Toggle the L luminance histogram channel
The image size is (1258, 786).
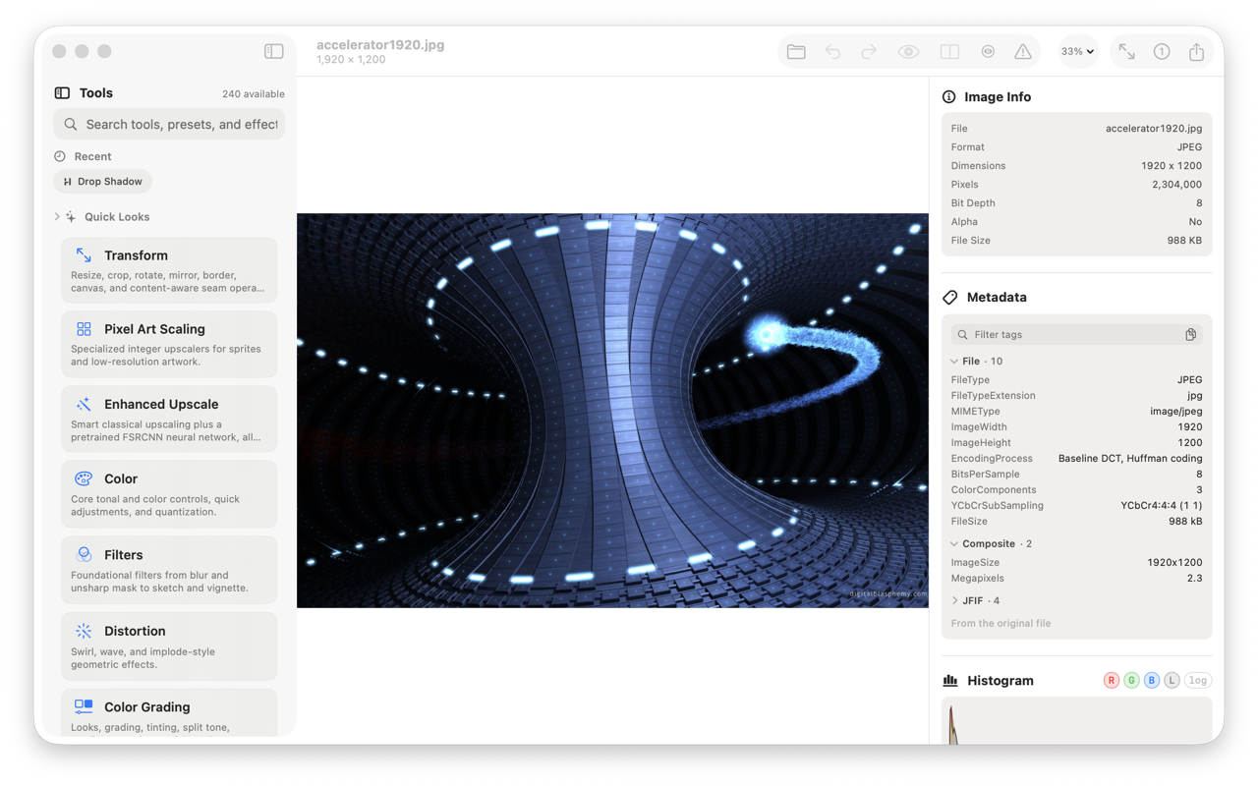pos(1172,680)
